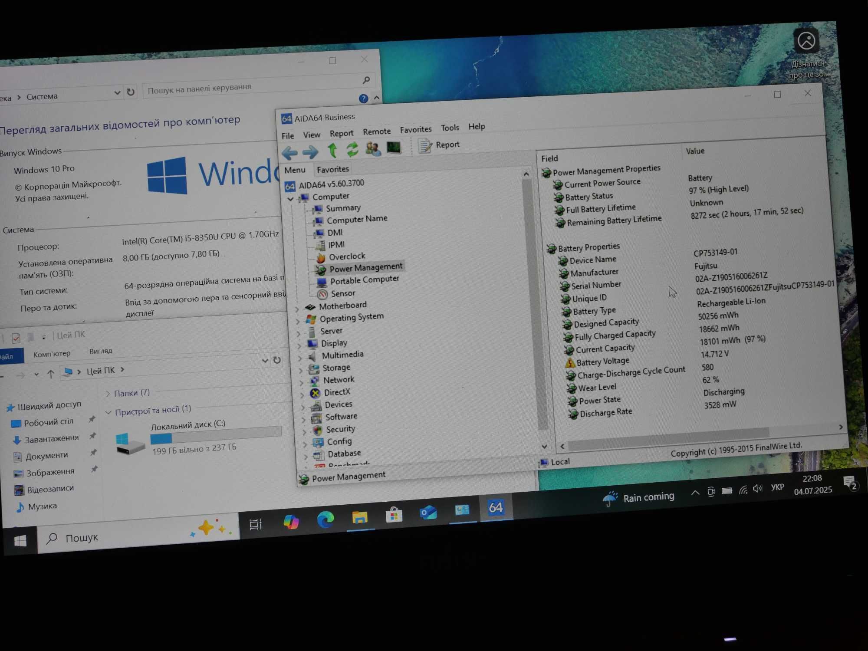868x651 pixels.
Task: Click the Up arrow in Explorer navigation
Action: coord(50,374)
